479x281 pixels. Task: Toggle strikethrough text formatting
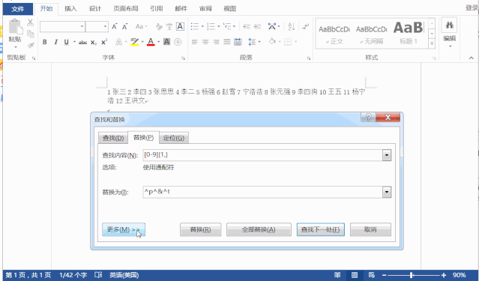pyautogui.click(x=82, y=42)
